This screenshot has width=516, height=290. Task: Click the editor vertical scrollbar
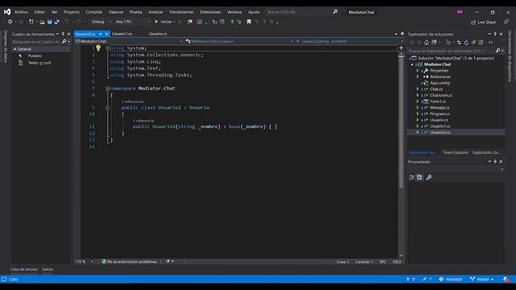tap(402, 155)
